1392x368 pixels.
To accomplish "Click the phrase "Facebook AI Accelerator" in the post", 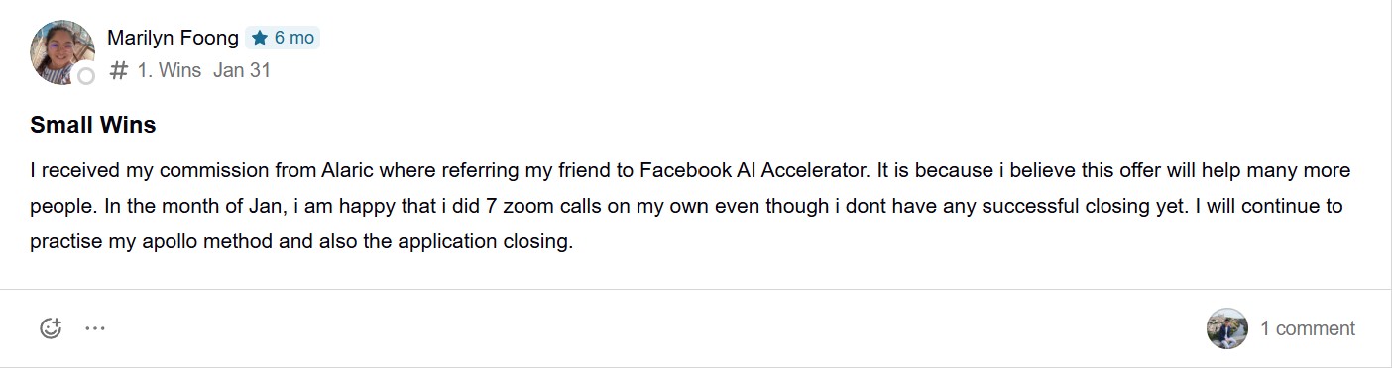I will click(x=754, y=170).
